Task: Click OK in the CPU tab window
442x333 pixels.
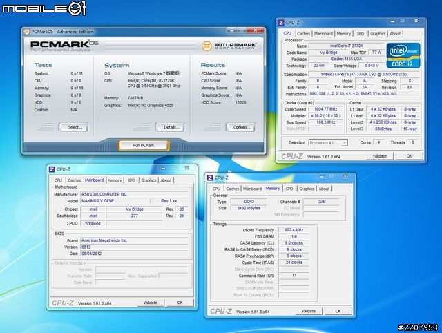Action: [409, 156]
